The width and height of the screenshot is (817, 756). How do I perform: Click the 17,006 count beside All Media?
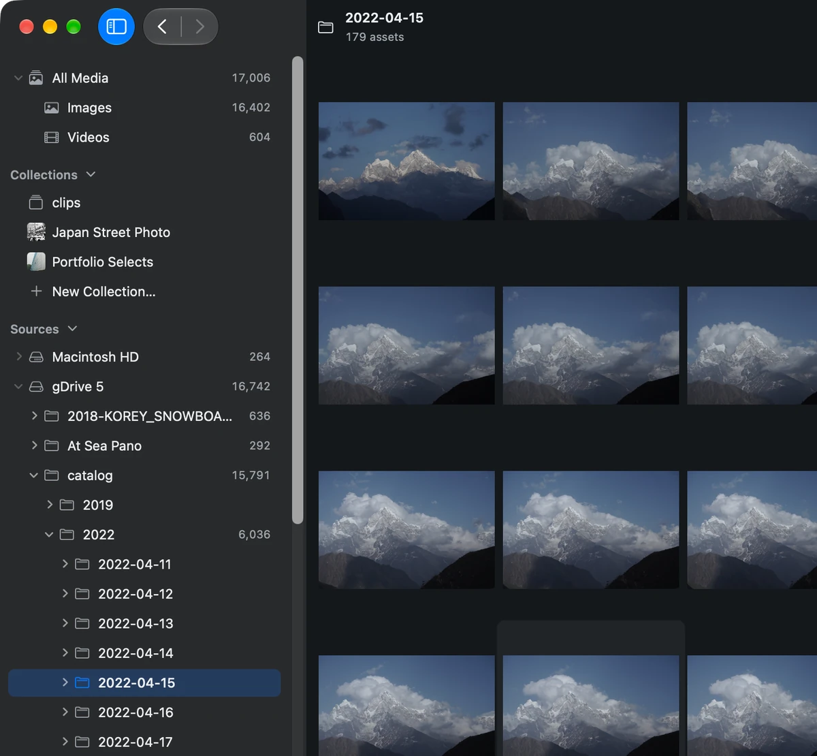click(x=251, y=78)
